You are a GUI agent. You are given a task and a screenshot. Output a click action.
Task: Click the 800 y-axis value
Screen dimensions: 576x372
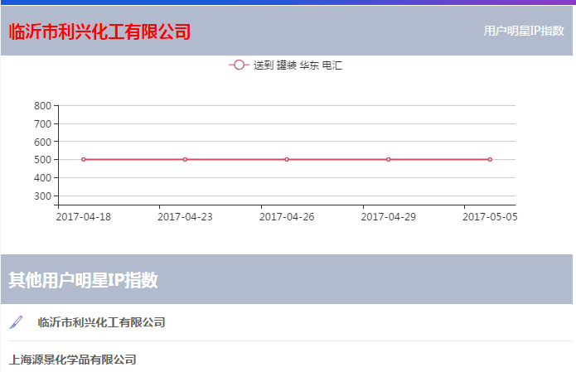click(42, 106)
